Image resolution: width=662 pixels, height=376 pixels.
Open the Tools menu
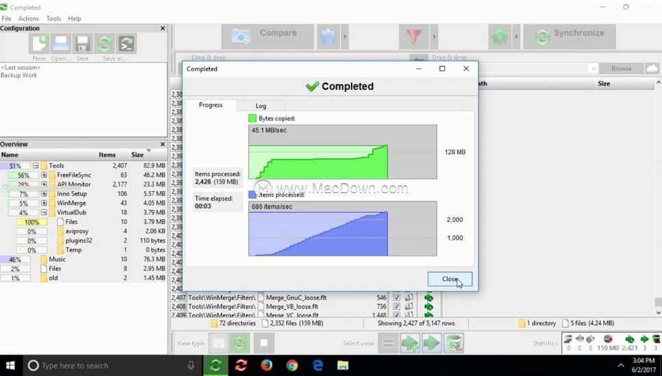[x=53, y=18]
